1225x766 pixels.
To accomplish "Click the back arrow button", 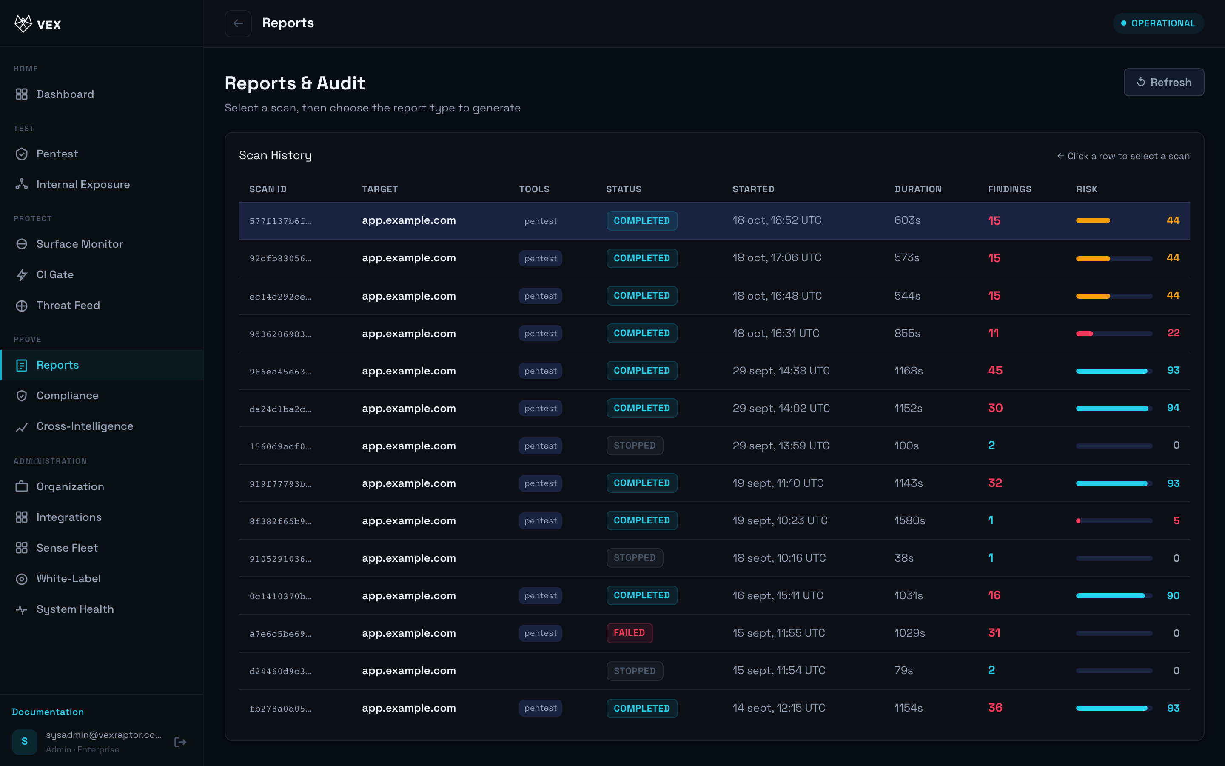I will 238,23.
